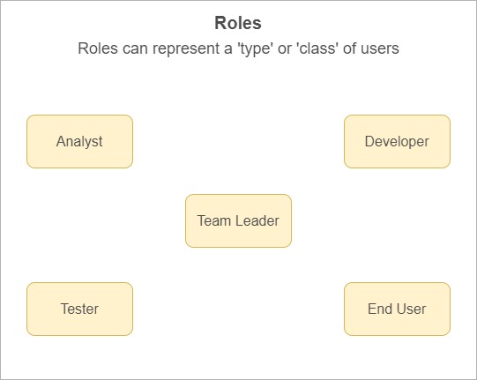
Task: Click the 'Tester' text label
Action: [x=79, y=309]
